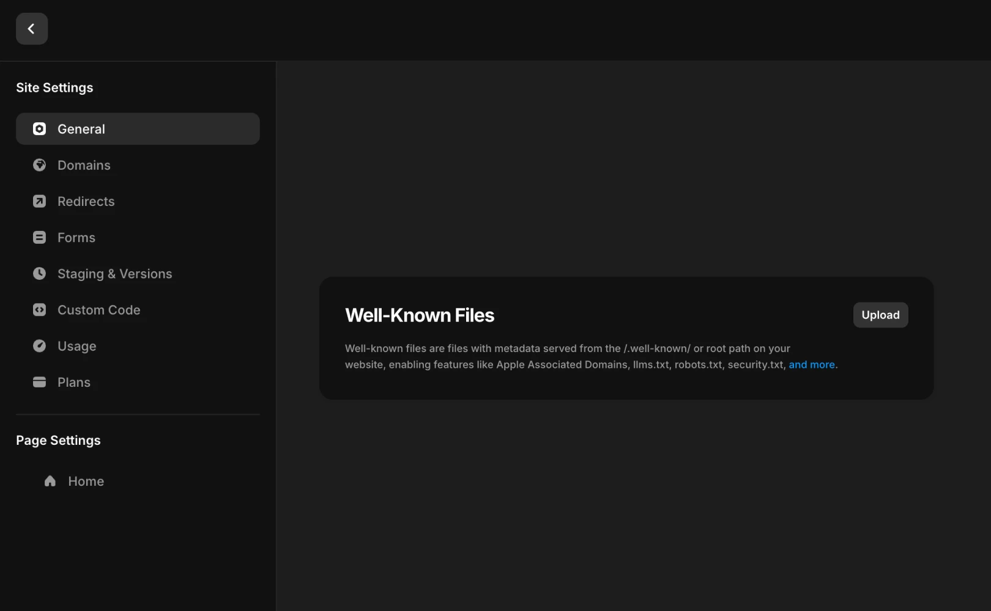Viewport: 991px width, 611px height.
Task: Click the back arrow button
Action: (x=32, y=29)
